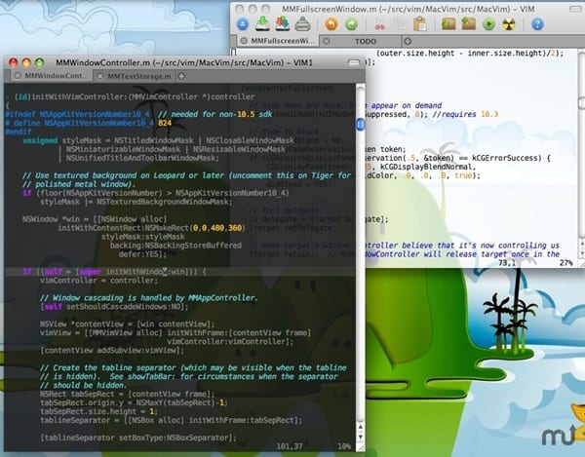Click the Cut scissors toolbar icon
Viewport: 585px width, 457px height.
(x=380, y=25)
